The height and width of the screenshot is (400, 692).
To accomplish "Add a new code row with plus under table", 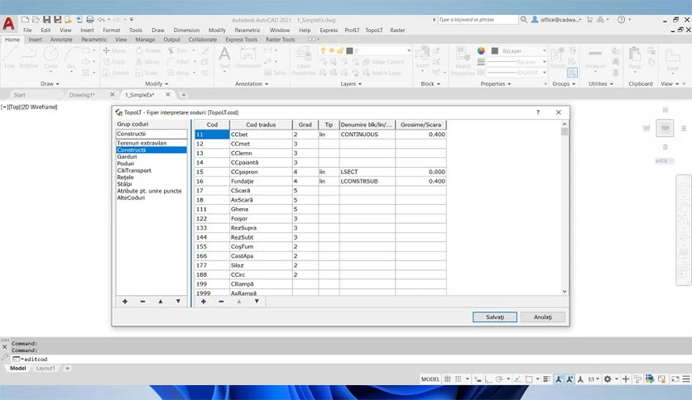I will point(204,302).
